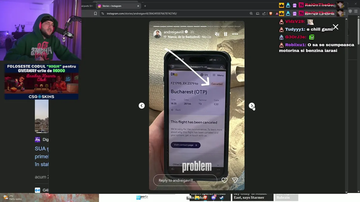Screen dimensions: 360x202
Task: Open File Explorer from the taskbar
Action: coord(197,198)
